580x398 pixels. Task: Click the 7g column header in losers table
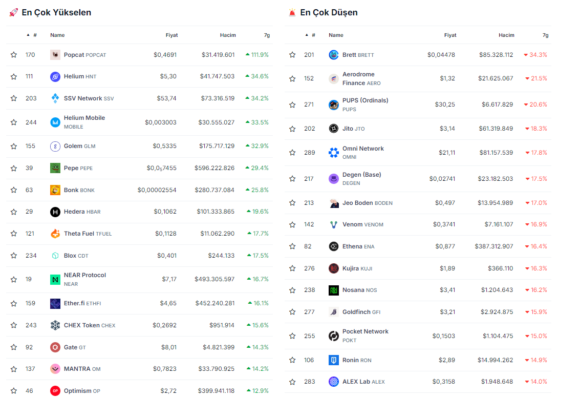(x=545, y=35)
